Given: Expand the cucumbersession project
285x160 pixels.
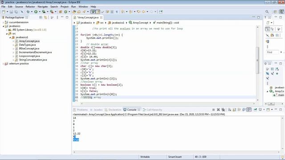Looking at the screenshot, I should (x=3, y=22).
